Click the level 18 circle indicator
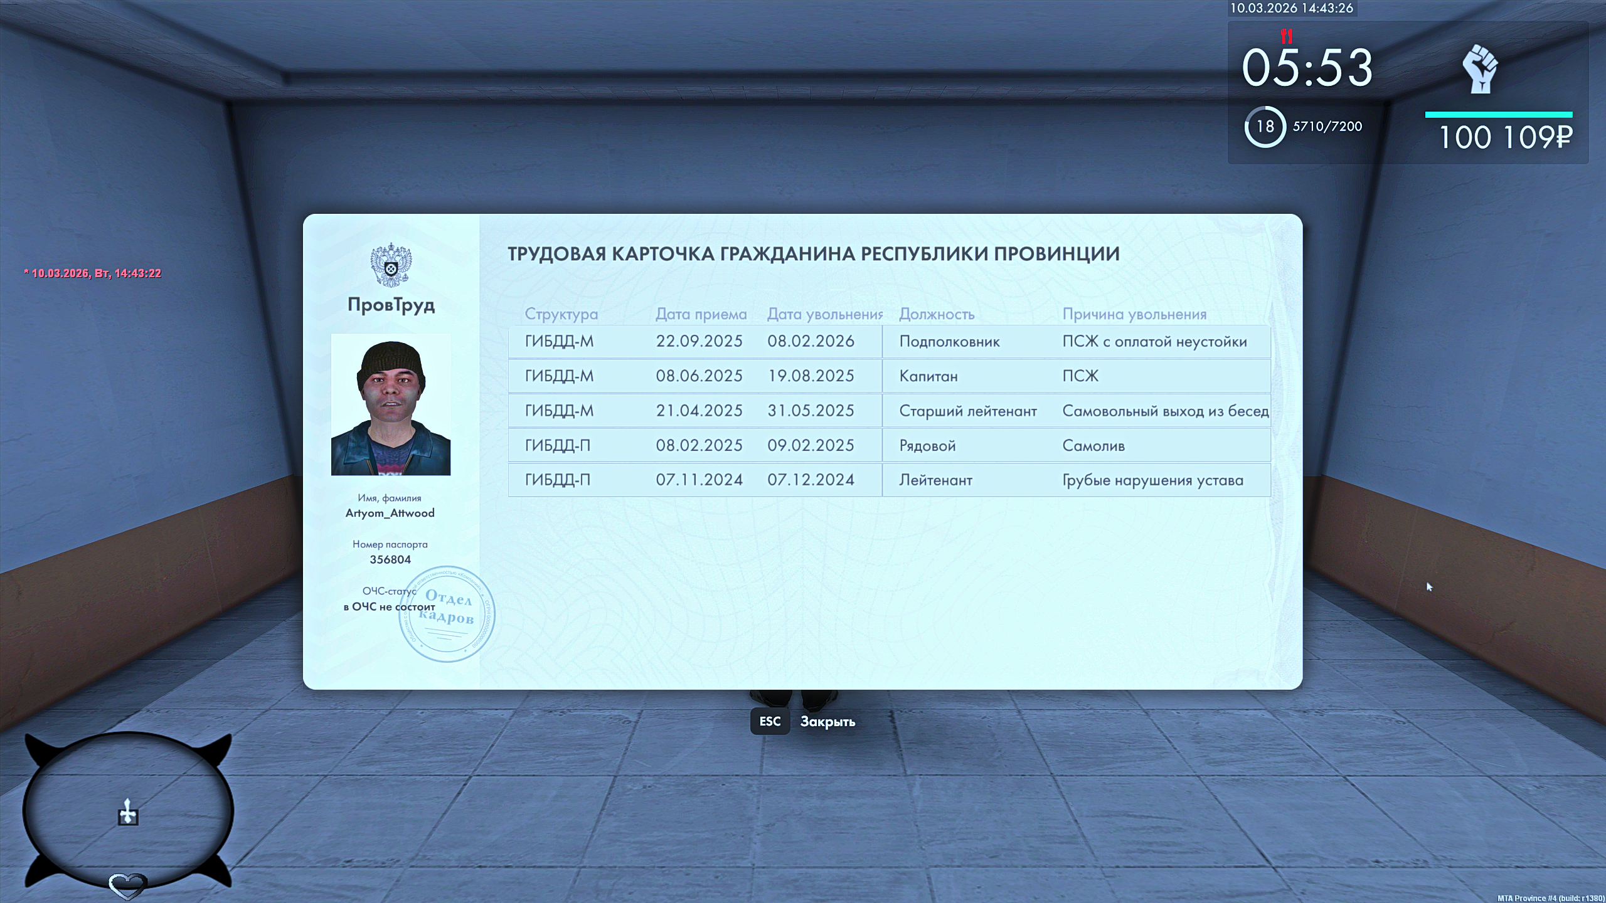The image size is (1606, 903). pos(1265,127)
